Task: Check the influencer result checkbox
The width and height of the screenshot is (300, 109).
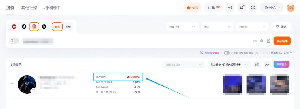Action: point(12,85)
